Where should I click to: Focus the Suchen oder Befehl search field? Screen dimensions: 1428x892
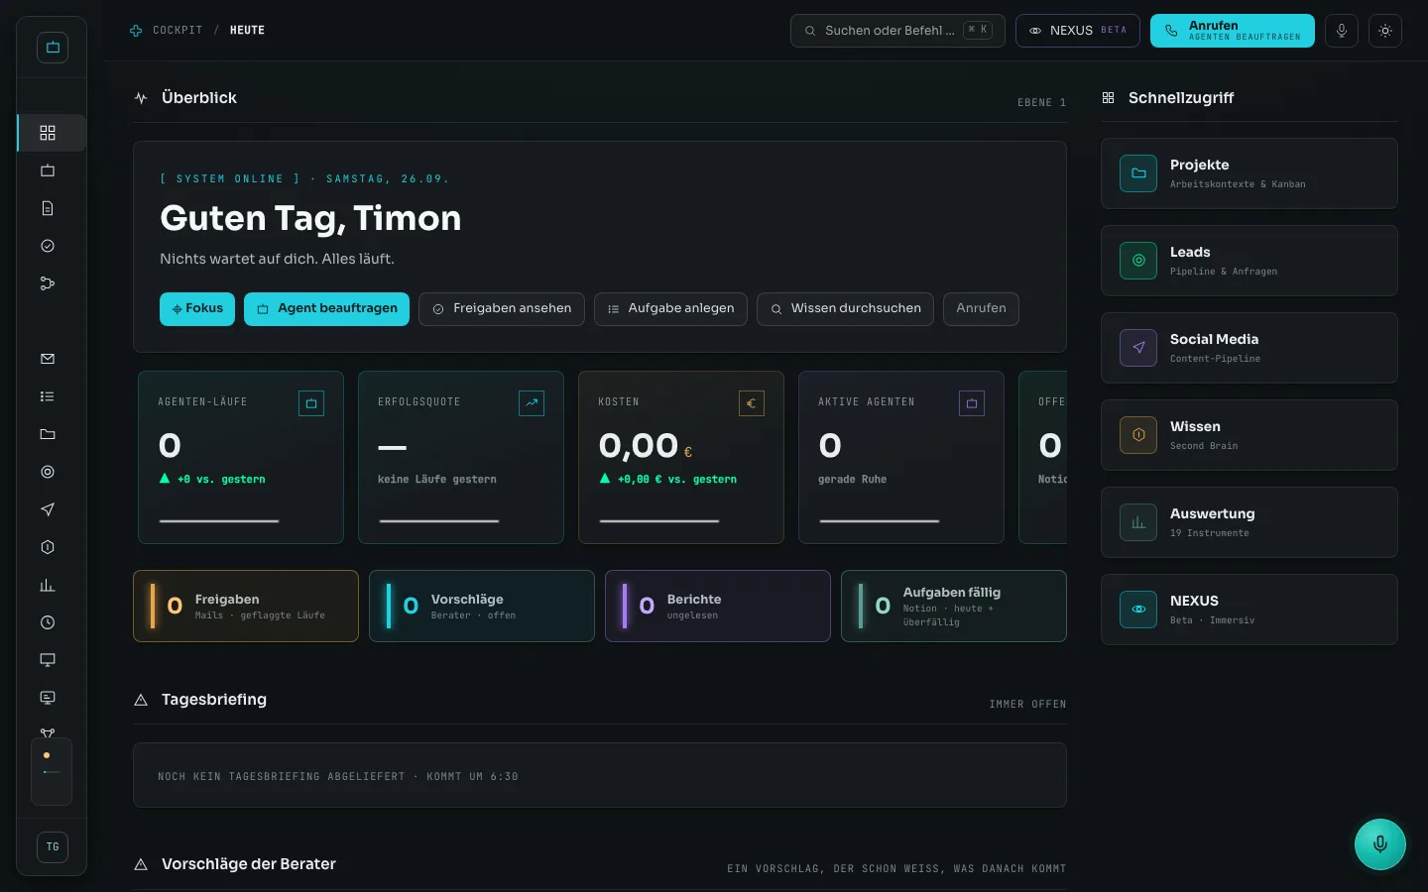click(x=897, y=31)
